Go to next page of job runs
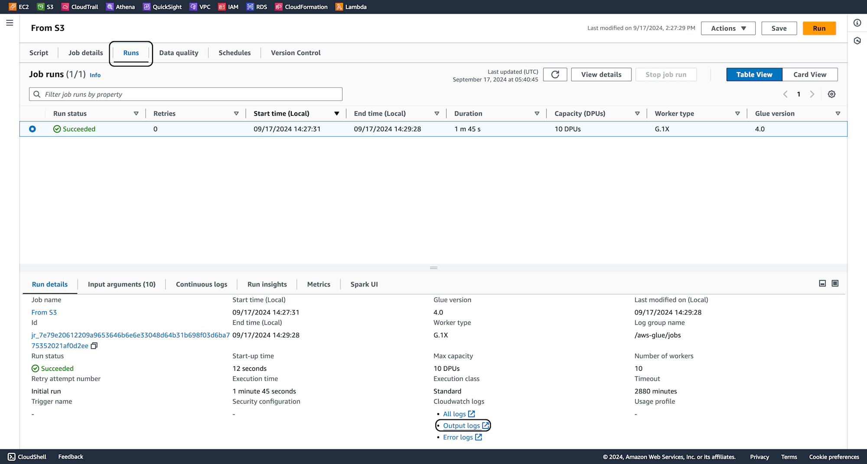Screen dimensions: 867x464 [812, 94]
